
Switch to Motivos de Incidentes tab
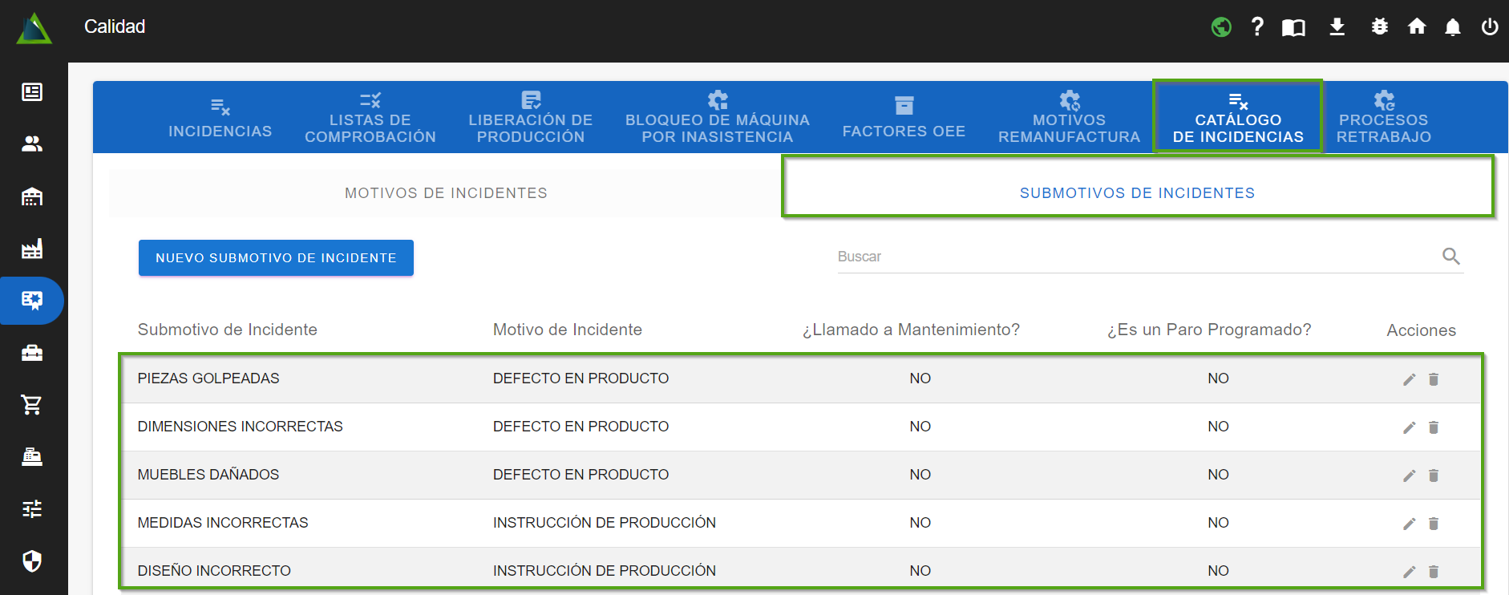(446, 193)
